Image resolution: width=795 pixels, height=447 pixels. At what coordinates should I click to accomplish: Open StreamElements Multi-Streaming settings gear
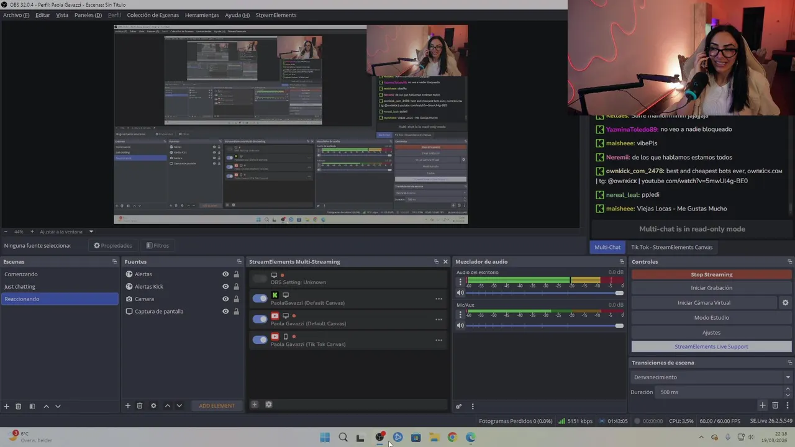pyautogui.click(x=268, y=404)
